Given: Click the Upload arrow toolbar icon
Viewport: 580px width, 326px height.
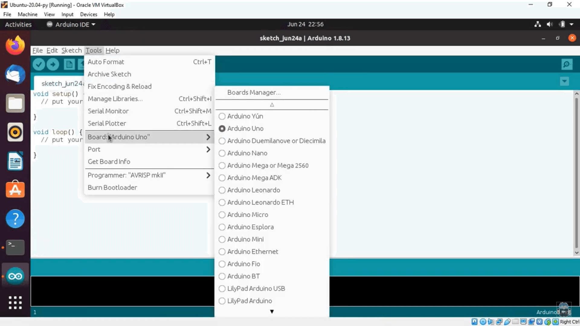Looking at the screenshot, I should 53,64.
